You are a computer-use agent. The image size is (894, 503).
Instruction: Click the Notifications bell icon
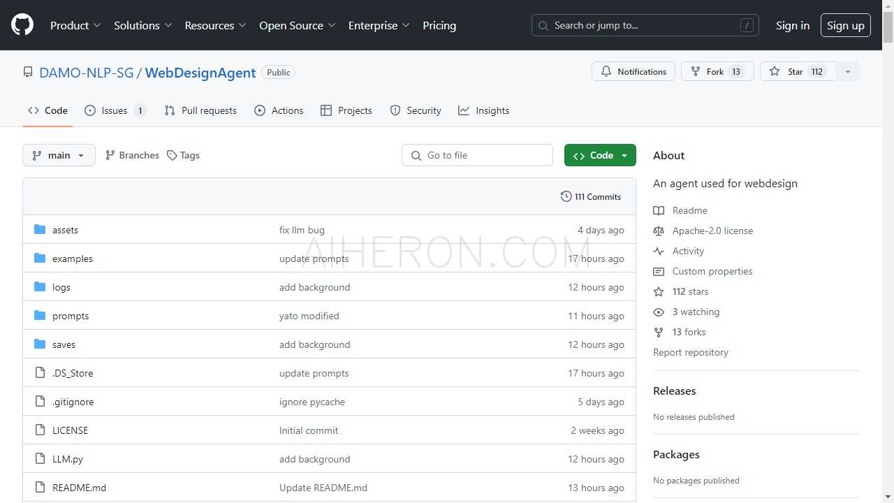click(607, 71)
